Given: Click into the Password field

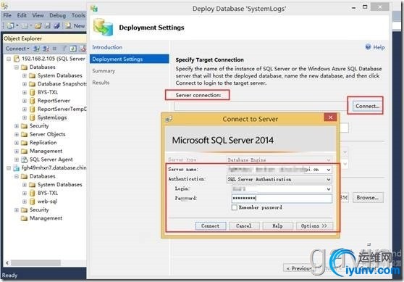Looking at the screenshot, I should point(282,199).
